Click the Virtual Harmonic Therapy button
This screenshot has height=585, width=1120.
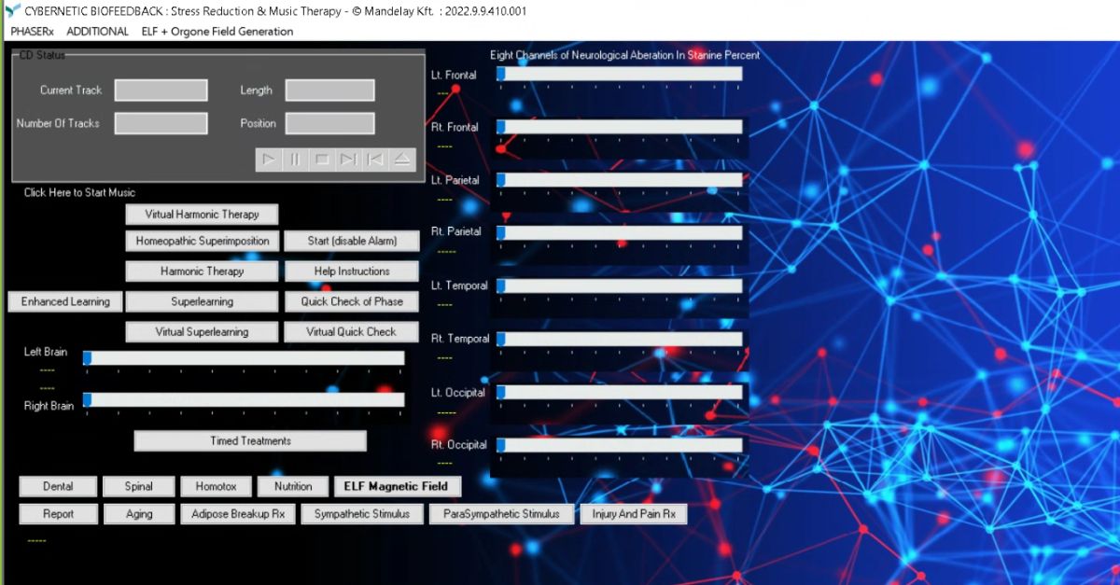pyautogui.click(x=202, y=215)
